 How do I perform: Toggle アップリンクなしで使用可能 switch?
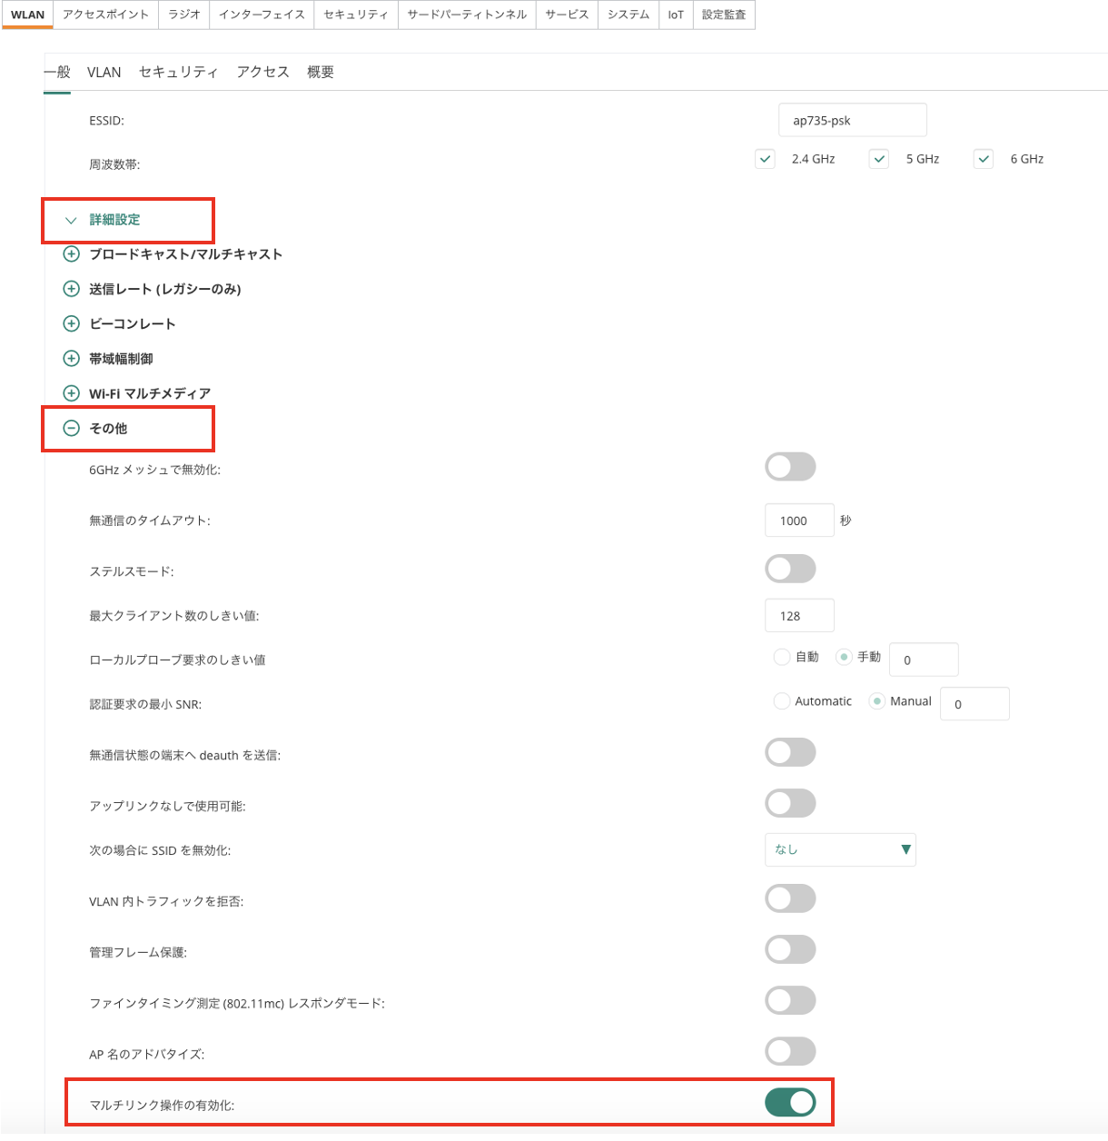790,803
